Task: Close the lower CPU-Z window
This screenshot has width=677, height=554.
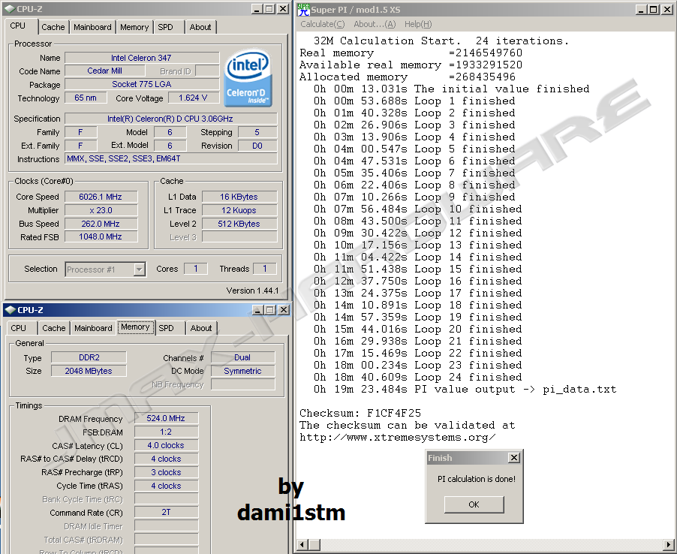Action: pos(283,310)
